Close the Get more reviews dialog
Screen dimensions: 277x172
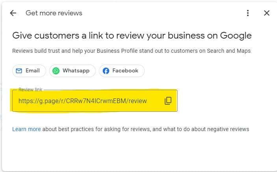point(267,13)
